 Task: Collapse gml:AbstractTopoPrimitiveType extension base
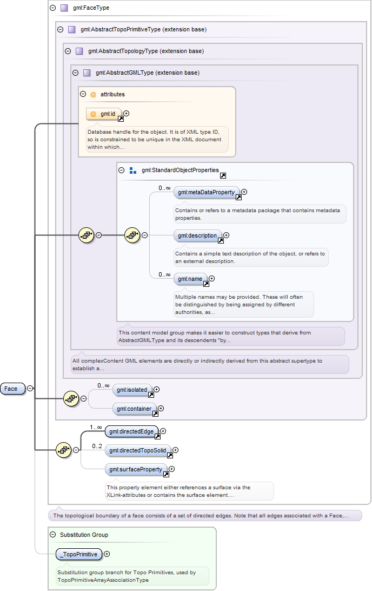(x=60, y=29)
